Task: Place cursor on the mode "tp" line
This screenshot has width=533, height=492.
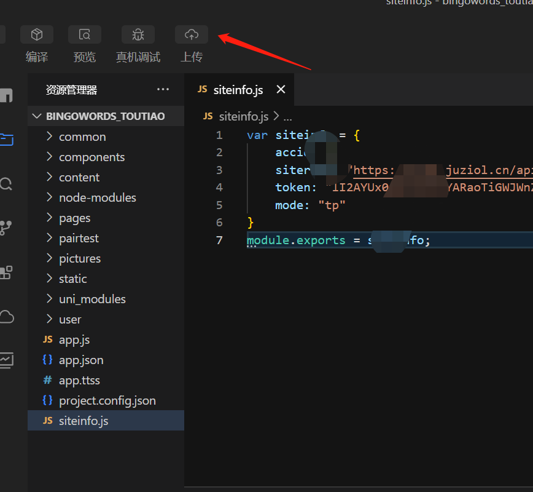Action: click(311, 205)
